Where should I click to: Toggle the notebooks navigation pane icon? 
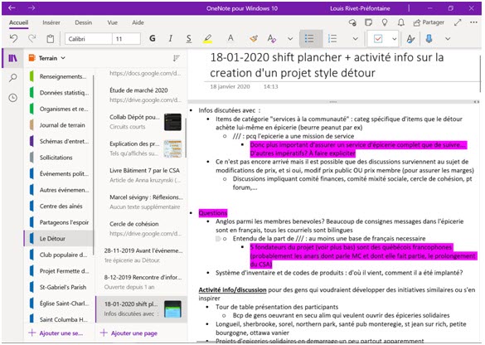click(x=12, y=58)
